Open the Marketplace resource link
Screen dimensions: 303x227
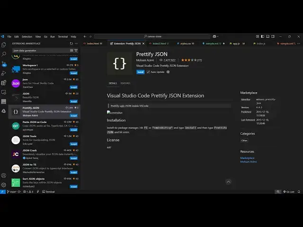click(247, 158)
